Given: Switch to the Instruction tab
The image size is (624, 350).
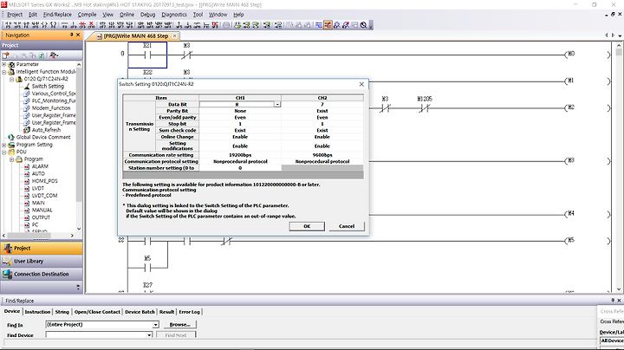Looking at the screenshot, I should click(37, 312).
